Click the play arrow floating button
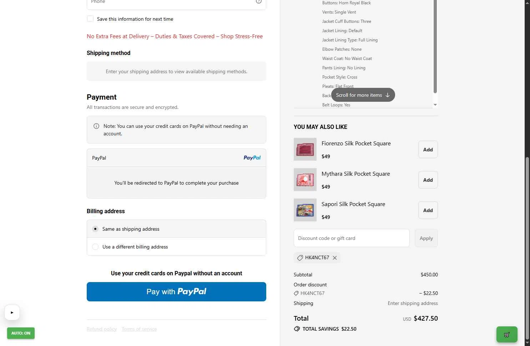 pos(12,312)
